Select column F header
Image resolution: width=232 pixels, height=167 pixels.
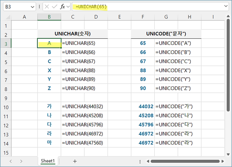(143, 17)
